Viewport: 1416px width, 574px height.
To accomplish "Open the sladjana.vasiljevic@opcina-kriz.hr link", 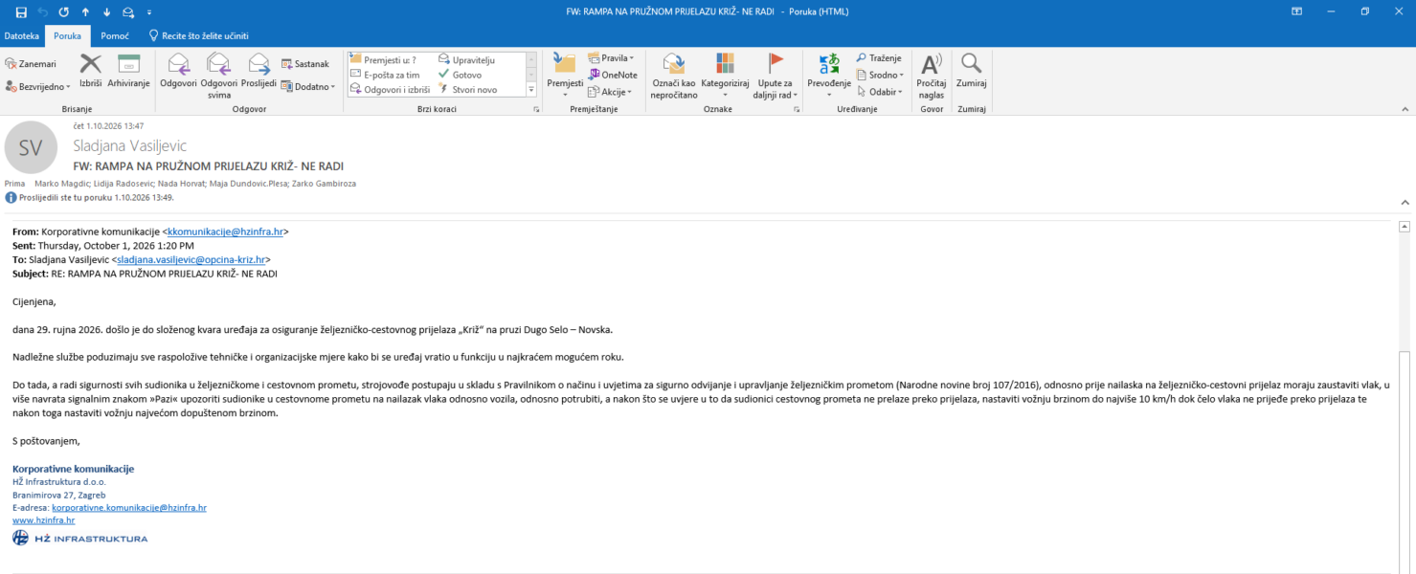I will pyautogui.click(x=191, y=259).
